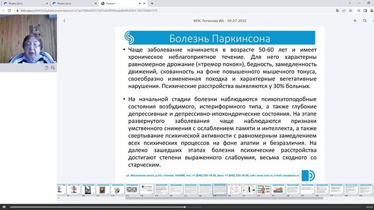Click the remaining time label beside progress bar

369,207
